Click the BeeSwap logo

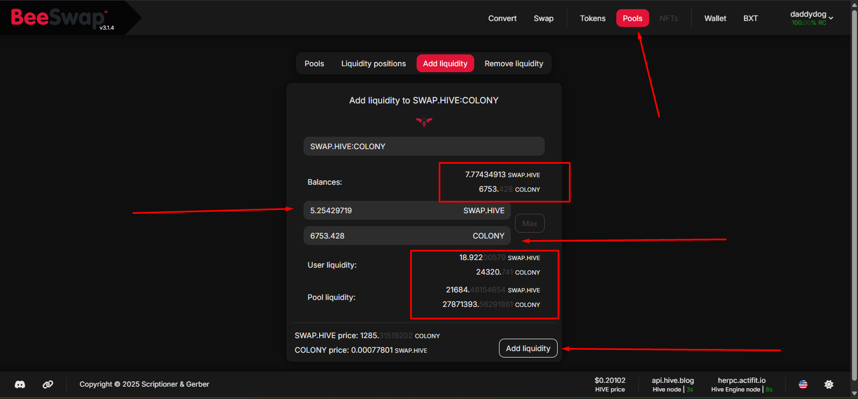(58, 18)
